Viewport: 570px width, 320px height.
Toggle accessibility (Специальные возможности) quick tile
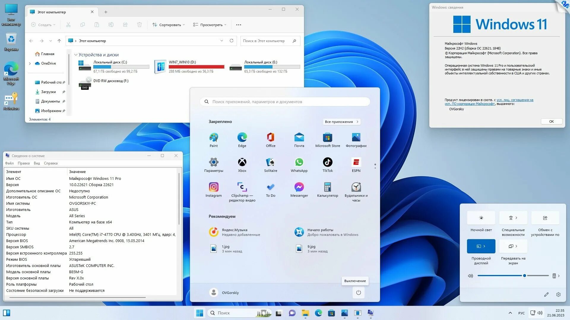pyautogui.click(x=511, y=218)
